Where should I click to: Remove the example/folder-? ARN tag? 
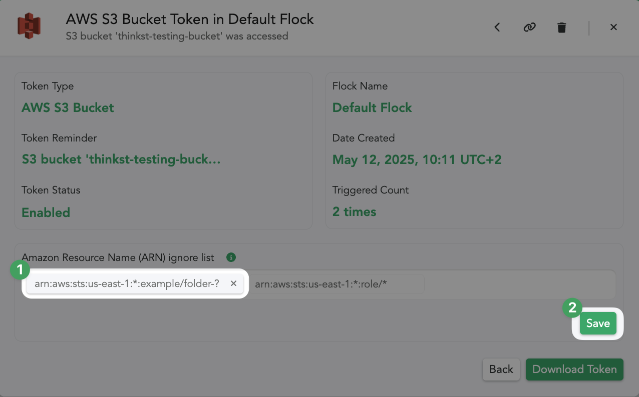click(x=233, y=283)
